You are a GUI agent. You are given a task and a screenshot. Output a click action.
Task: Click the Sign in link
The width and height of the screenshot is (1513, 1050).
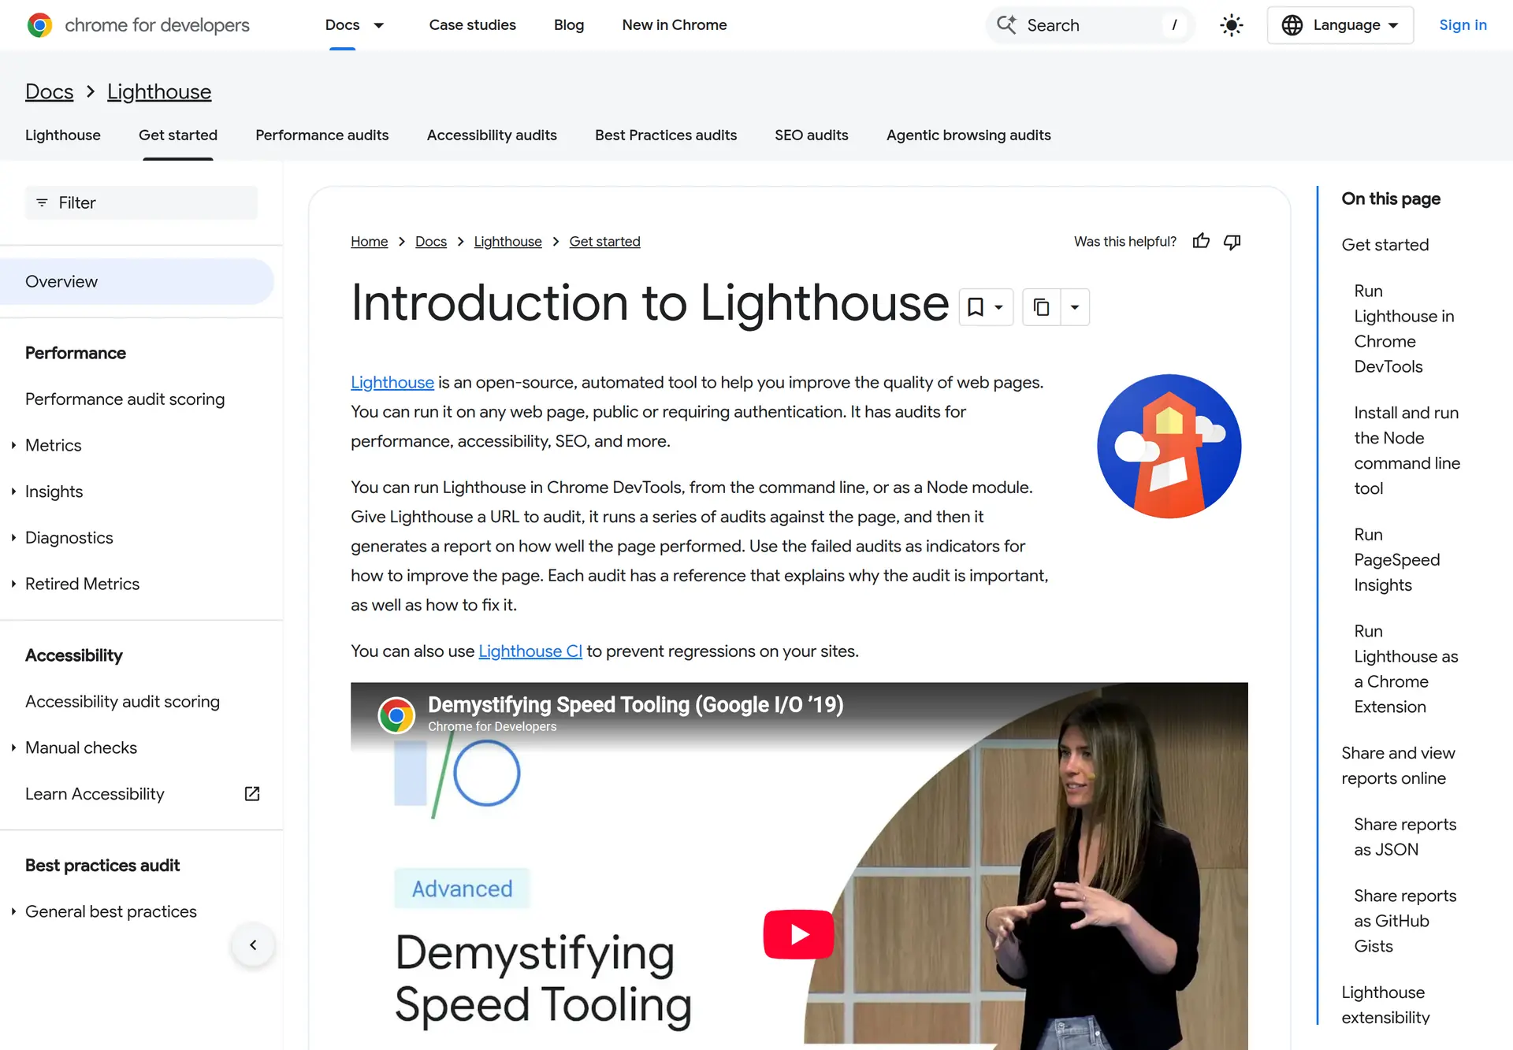(1463, 25)
